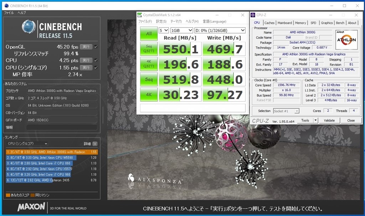Switch to the SPD tab

coord(313,23)
